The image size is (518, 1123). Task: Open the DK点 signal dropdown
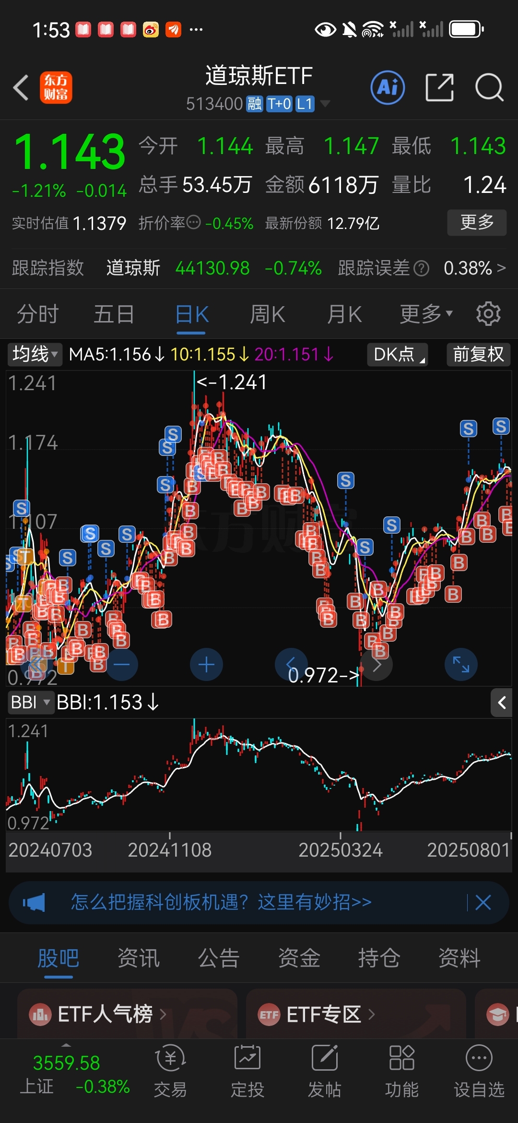(398, 354)
